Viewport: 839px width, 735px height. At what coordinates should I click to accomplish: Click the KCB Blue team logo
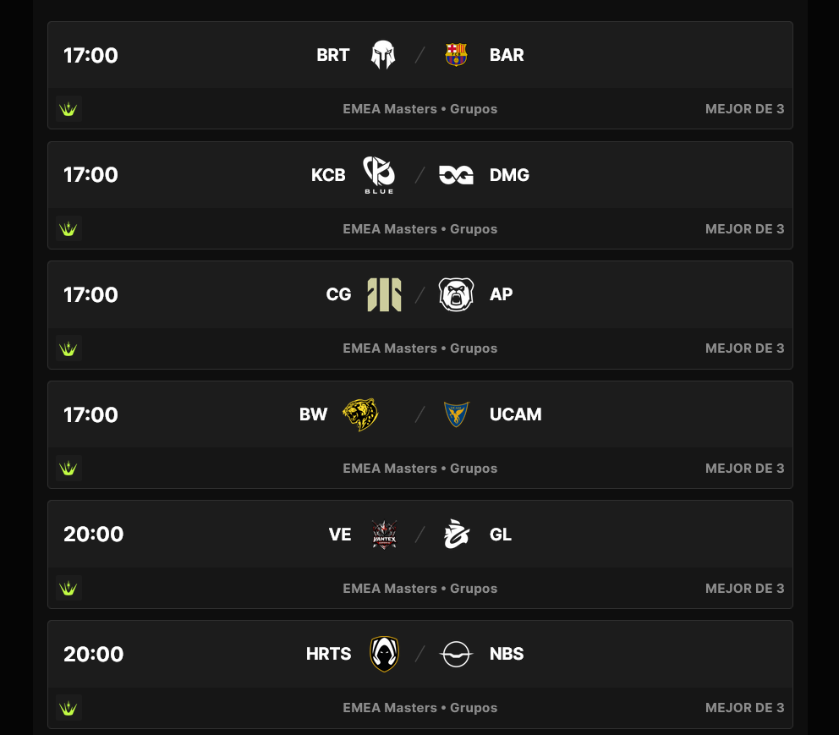pyautogui.click(x=378, y=174)
